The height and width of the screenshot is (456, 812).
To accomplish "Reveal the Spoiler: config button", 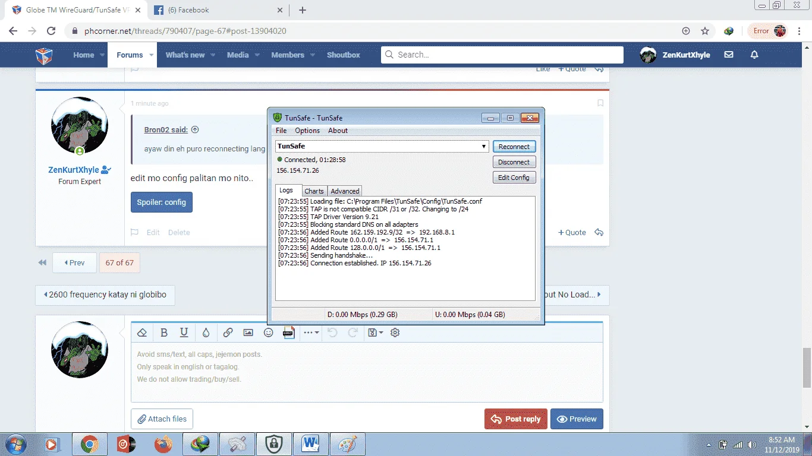I will 161,202.
